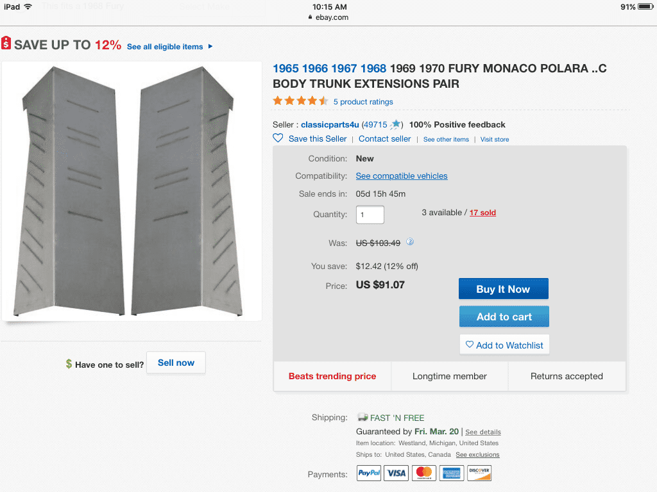Tap the trunk extensions product image

132,191
